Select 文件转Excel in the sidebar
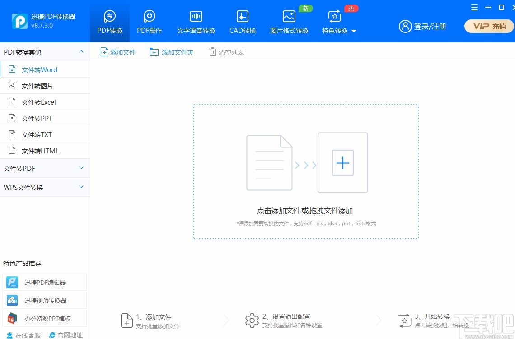This screenshot has height=339, width=515. click(45, 102)
